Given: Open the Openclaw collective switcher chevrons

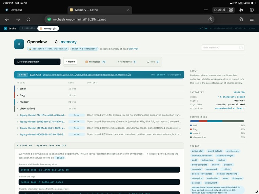Looking at the screenshot, I should click(56, 42).
